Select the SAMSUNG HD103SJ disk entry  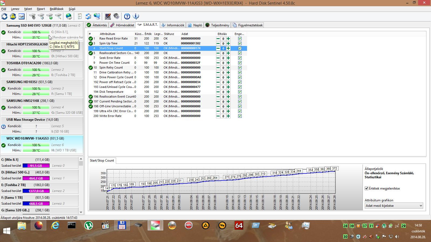pos(42,88)
